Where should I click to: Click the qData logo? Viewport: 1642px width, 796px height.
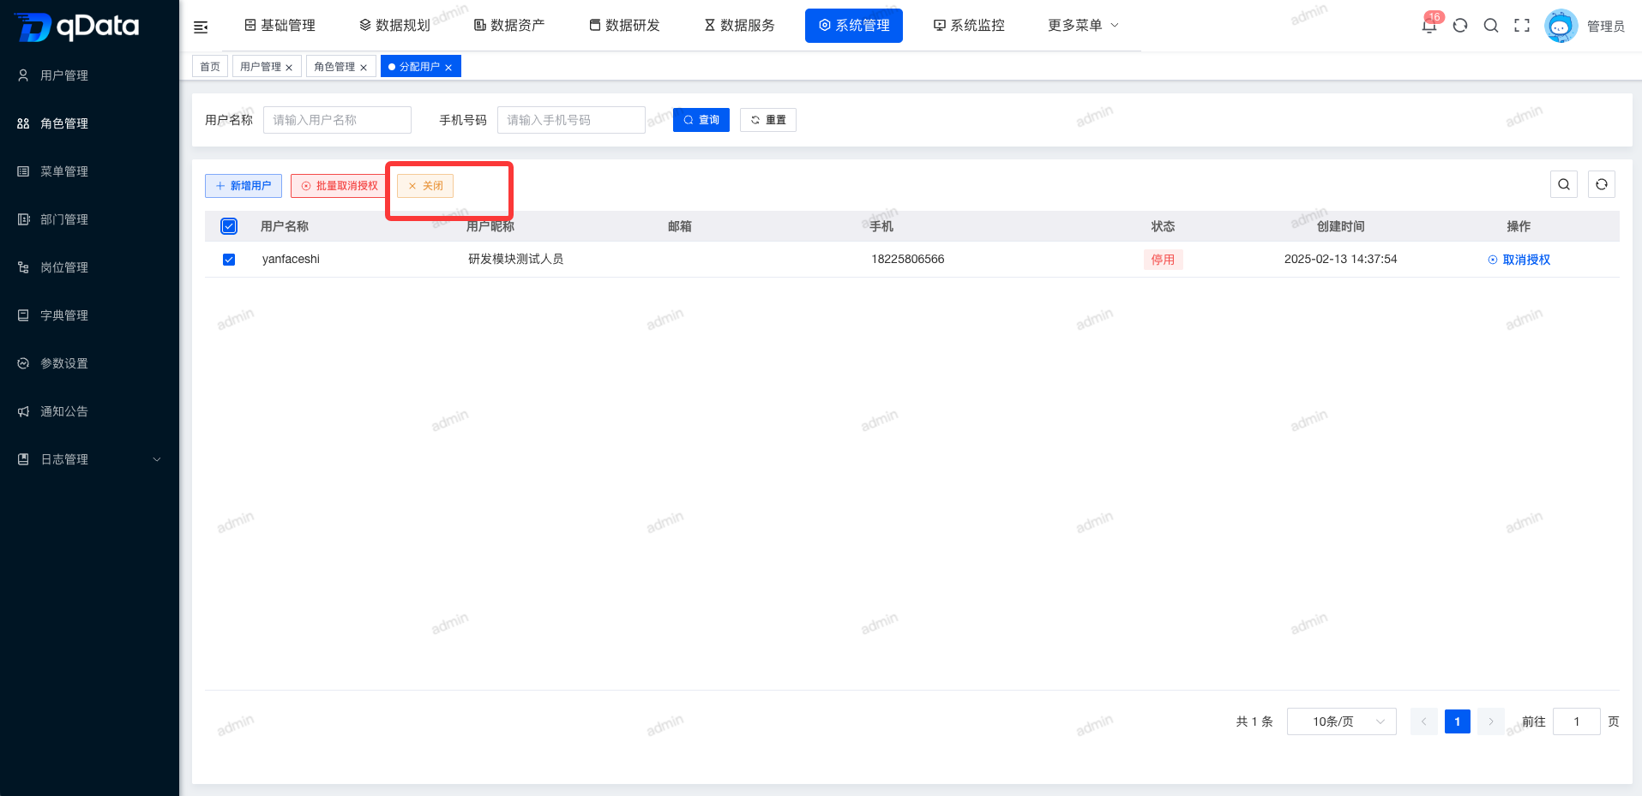[77, 27]
